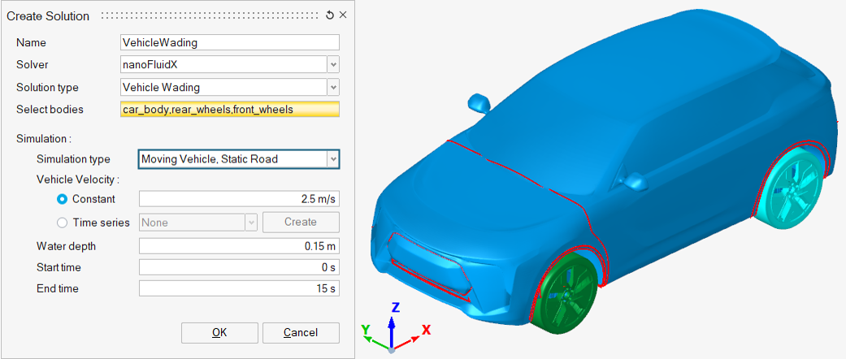Click the Water depth input field
Image resolution: width=846 pixels, height=359 pixels.
239,246
